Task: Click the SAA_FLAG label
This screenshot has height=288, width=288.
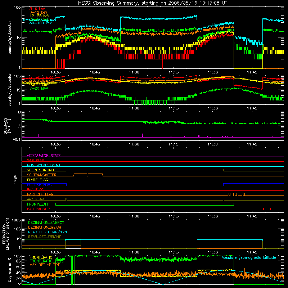Action: pos(35,189)
